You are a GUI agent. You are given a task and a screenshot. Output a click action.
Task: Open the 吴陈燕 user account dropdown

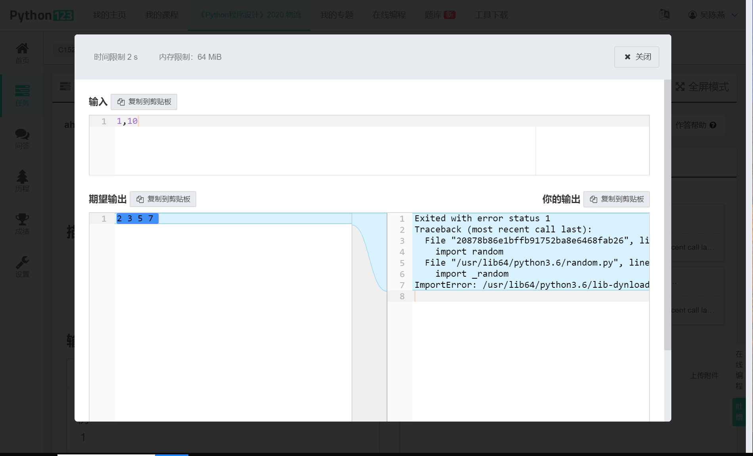click(713, 15)
